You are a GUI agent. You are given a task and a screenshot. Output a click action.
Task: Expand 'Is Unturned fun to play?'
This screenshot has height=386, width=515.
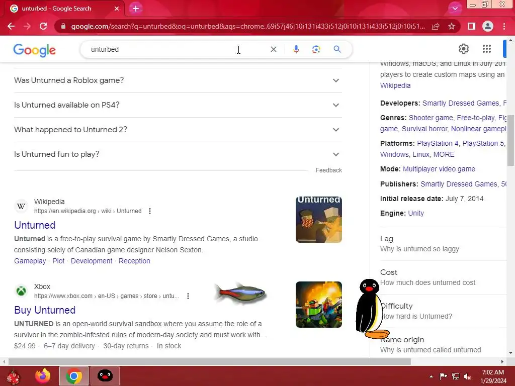coord(178,154)
